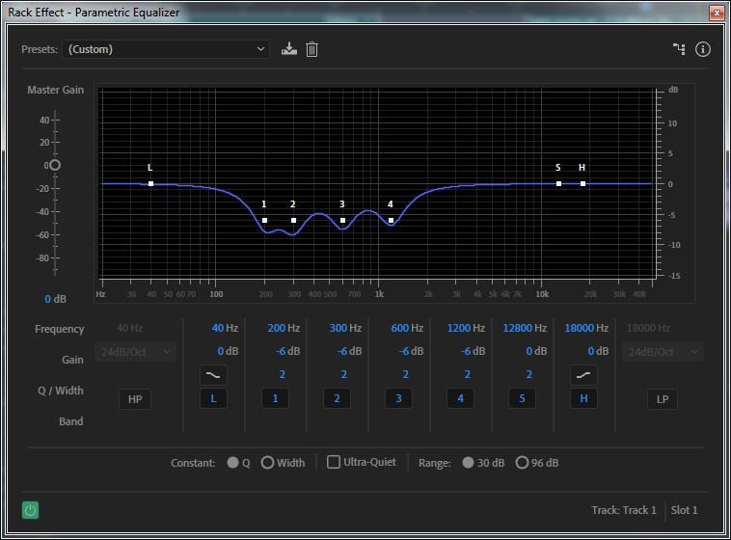Open the channel map editor icon
Viewport: 731px width, 540px height.
(x=679, y=49)
